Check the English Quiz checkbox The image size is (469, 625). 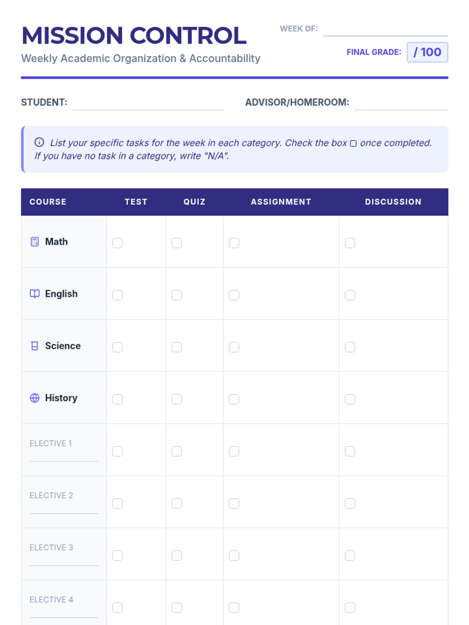tap(177, 295)
